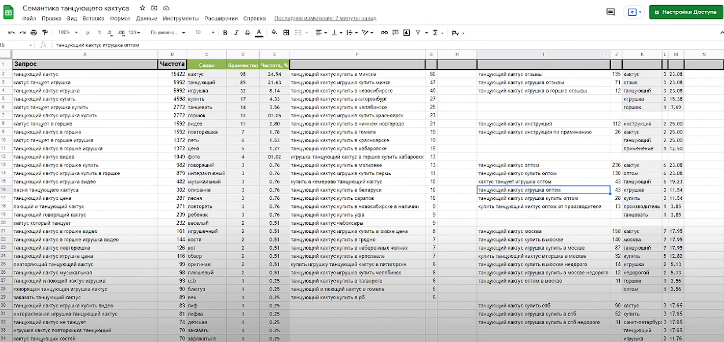
Task: Open the Расширения menu
Action: (221, 18)
